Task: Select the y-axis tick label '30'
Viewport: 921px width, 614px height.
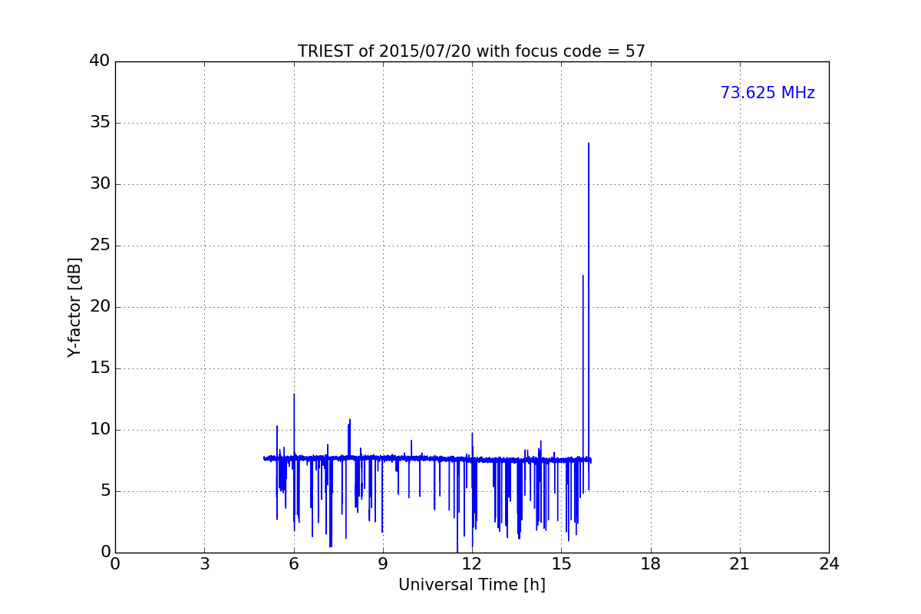Action: pyautogui.click(x=100, y=184)
